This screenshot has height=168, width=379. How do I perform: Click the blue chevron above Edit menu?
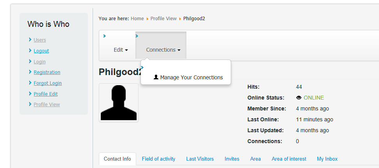click(104, 36)
